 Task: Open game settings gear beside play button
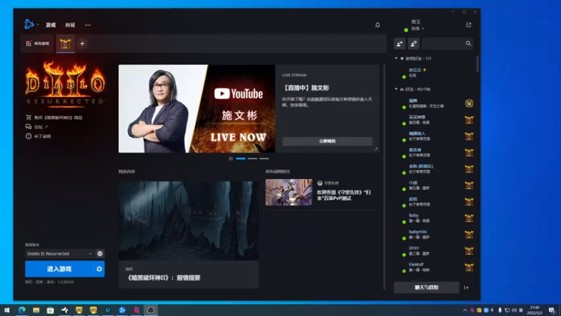pyautogui.click(x=100, y=269)
